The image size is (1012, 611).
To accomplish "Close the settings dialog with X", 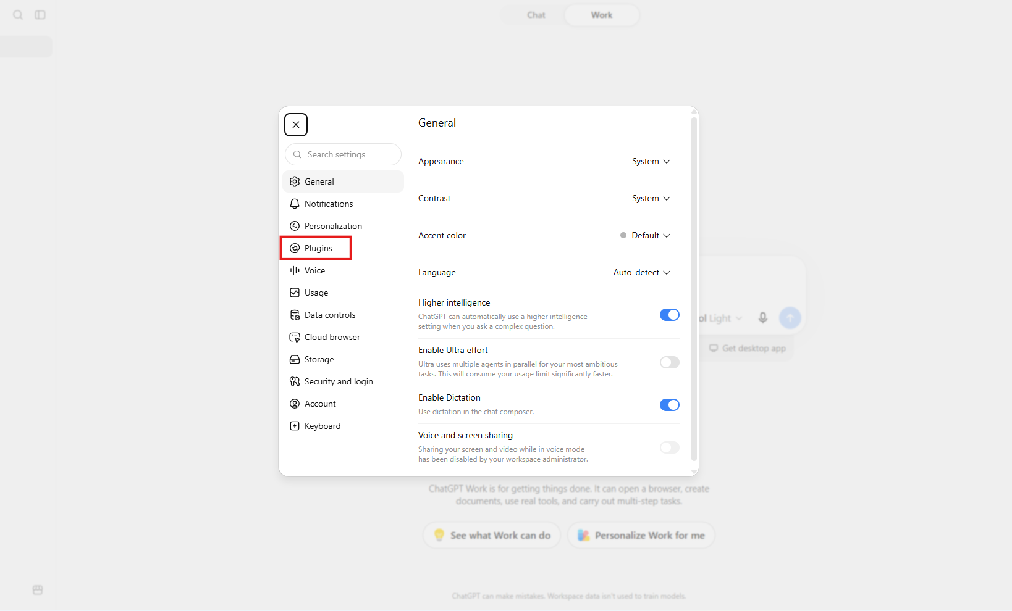I will pyautogui.click(x=296, y=125).
